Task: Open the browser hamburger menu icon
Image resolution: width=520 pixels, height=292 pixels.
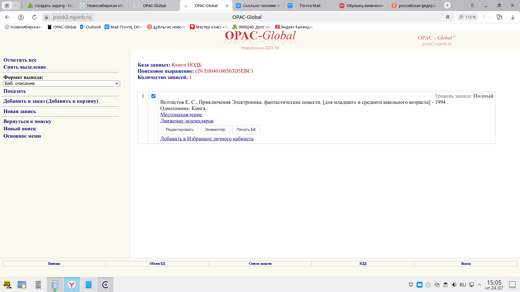Action: pos(472,5)
